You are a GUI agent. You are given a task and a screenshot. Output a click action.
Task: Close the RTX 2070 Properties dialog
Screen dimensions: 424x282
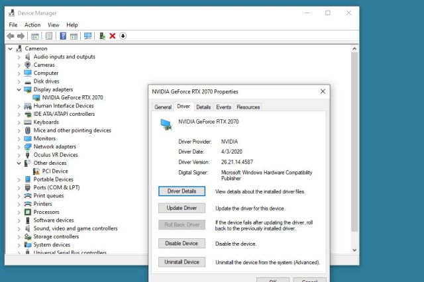click(x=323, y=91)
